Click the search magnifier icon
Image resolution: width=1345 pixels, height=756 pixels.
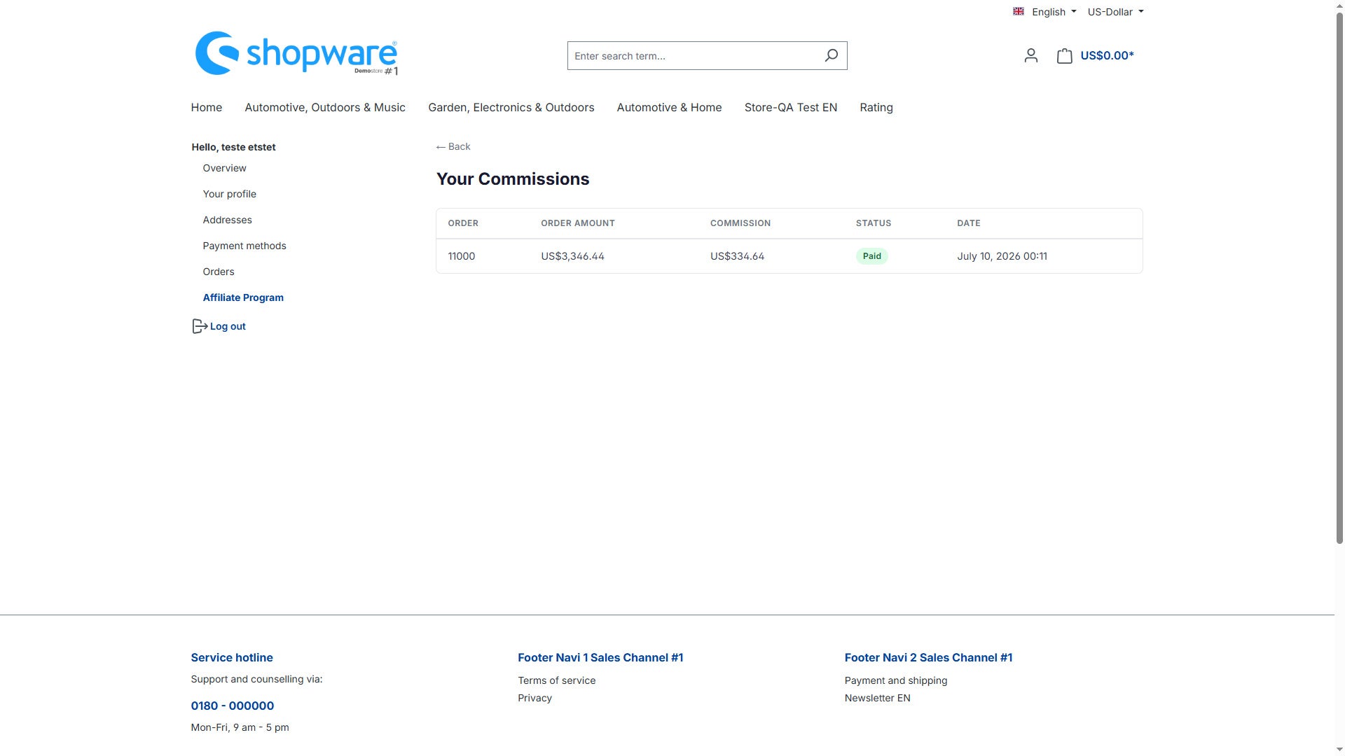coord(831,55)
